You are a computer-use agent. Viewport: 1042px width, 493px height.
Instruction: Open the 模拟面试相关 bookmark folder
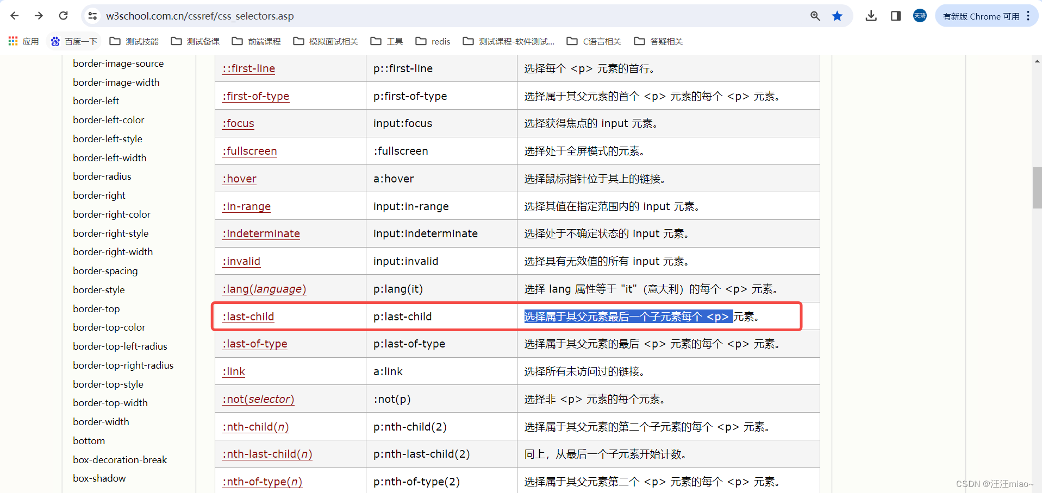coord(326,41)
